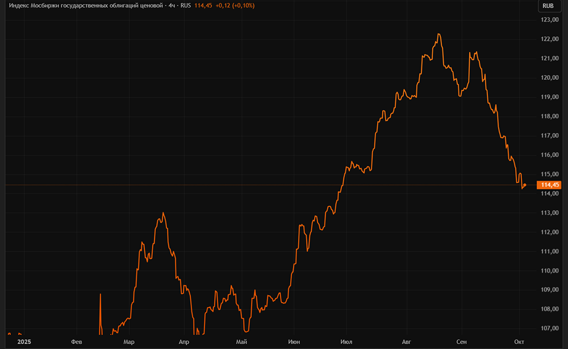Open the RUB currency selector

[548, 6]
